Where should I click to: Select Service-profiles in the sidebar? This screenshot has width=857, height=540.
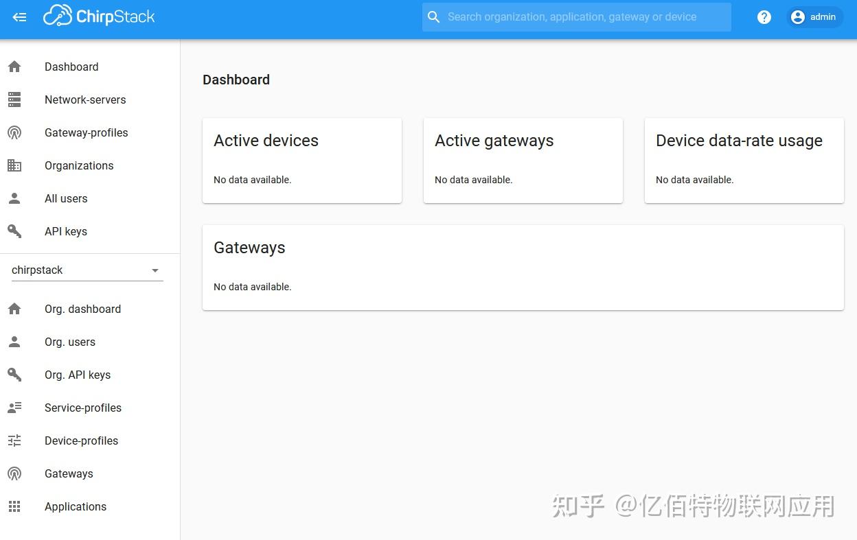(82, 408)
